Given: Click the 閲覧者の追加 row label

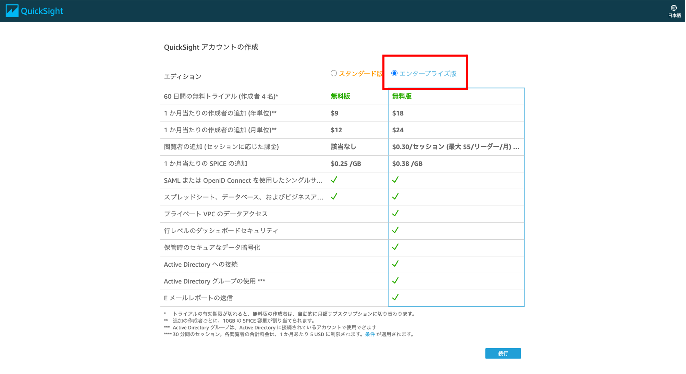Looking at the screenshot, I should (221, 147).
